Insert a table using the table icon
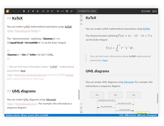This screenshot has width=164, height=126. coord(67,11)
